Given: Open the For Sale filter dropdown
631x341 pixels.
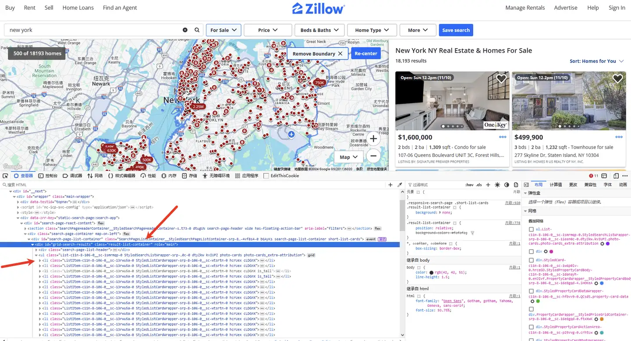Looking at the screenshot, I should point(223,30).
